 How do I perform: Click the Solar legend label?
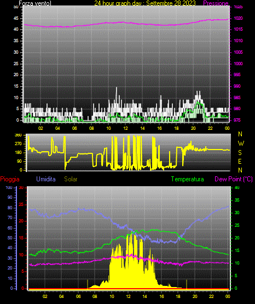tap(71, 179)
